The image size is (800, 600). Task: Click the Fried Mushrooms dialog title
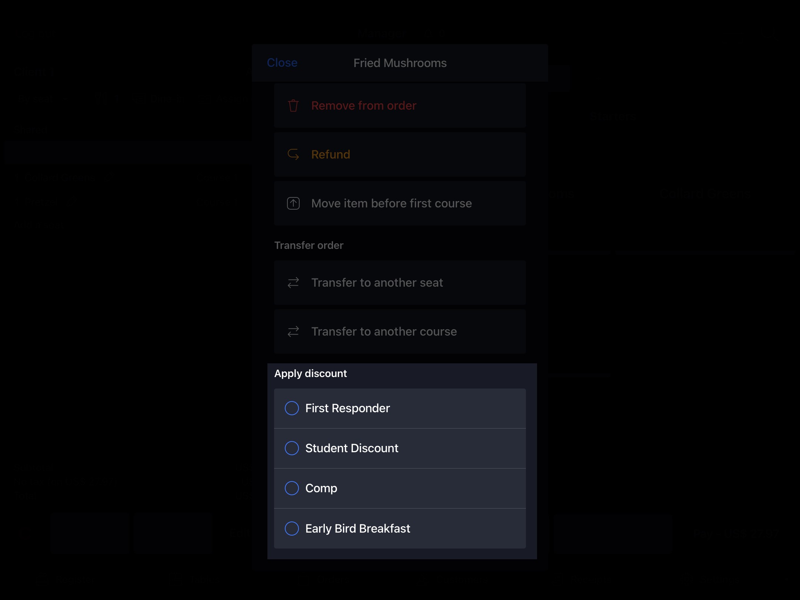[400, 63]
